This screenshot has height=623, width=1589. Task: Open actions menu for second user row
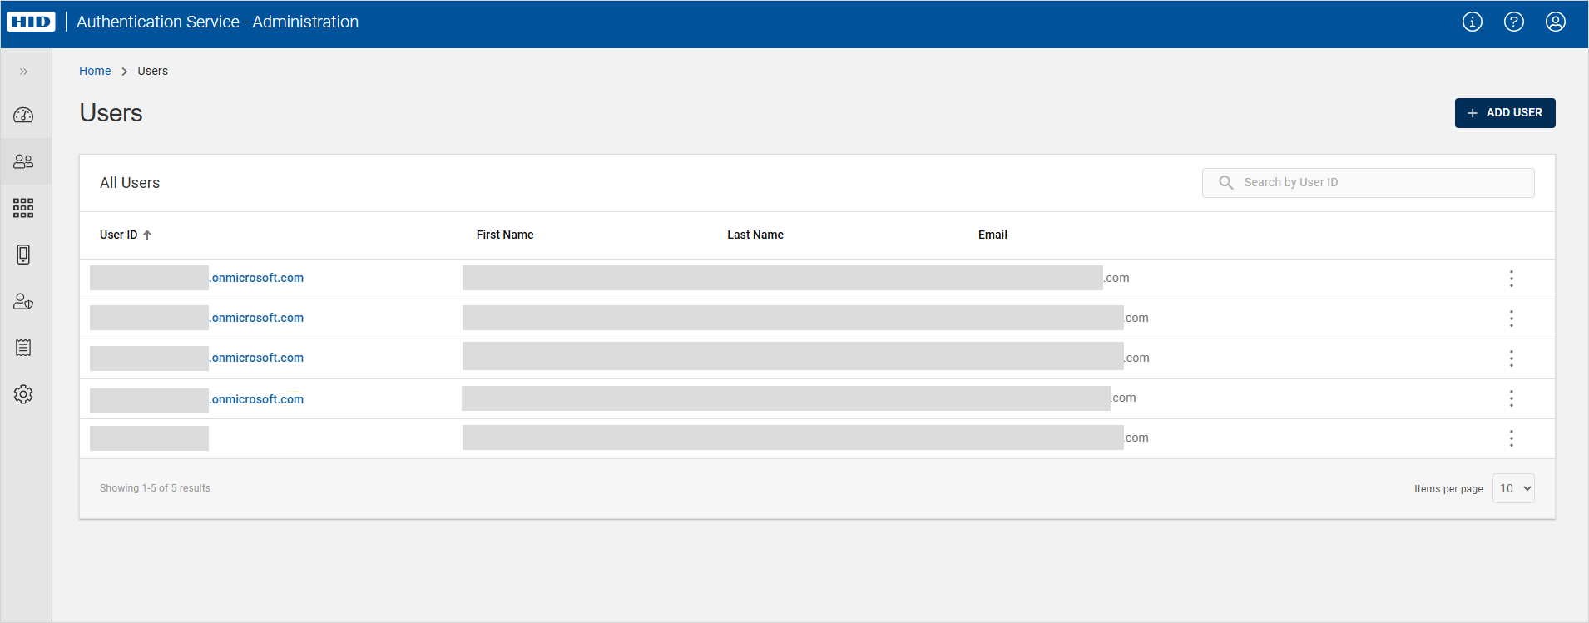tap(1512, 319)
